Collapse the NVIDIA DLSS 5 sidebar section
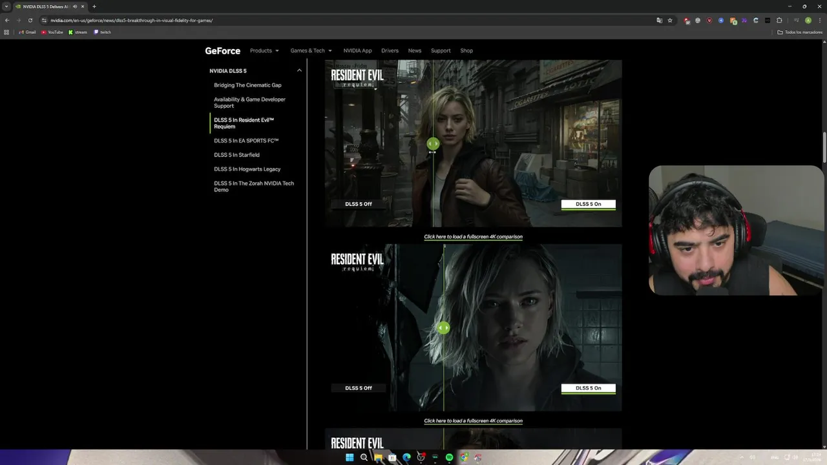 tap(299, 70)
